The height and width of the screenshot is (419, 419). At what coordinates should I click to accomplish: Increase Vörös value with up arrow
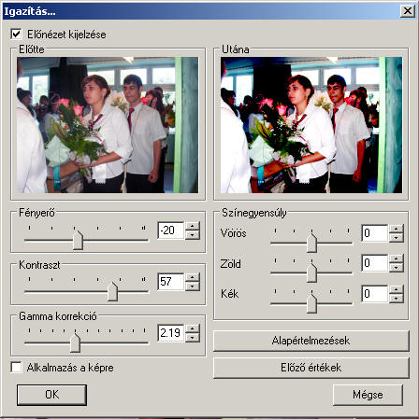tap(396, 229)
